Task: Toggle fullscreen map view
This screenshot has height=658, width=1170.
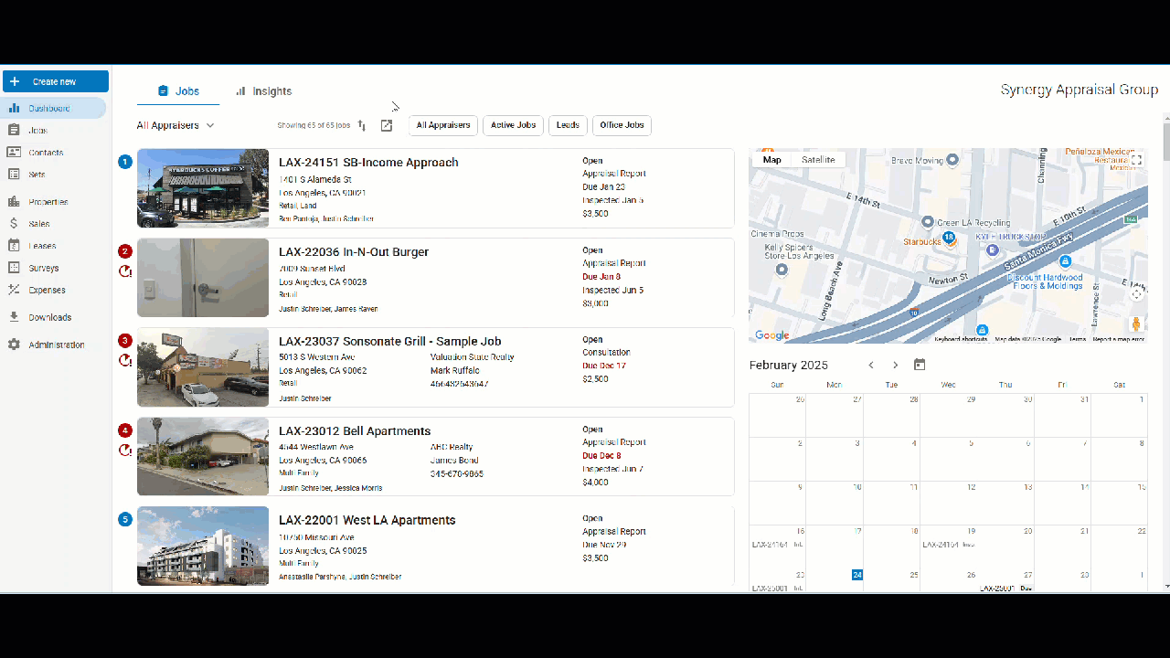Action: point(1136,160)
